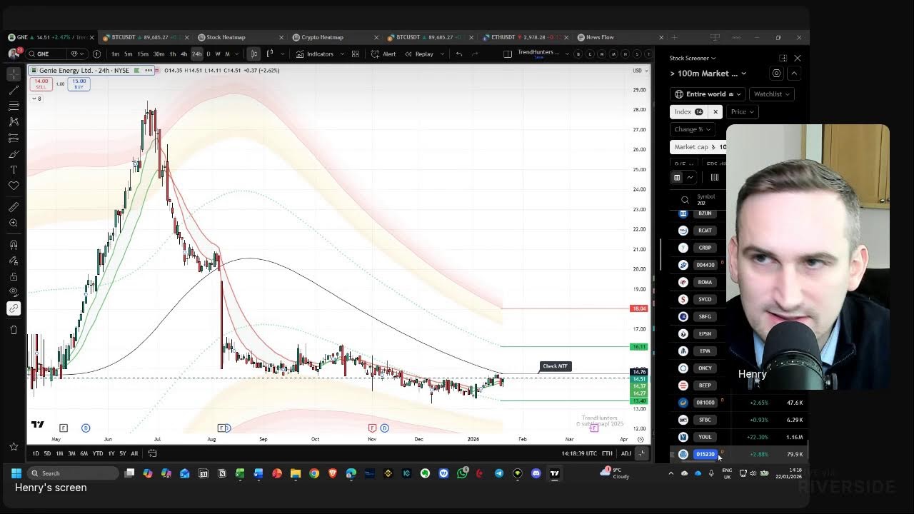
Task: Open the Fib retracement tool
Action: (14, 106)
